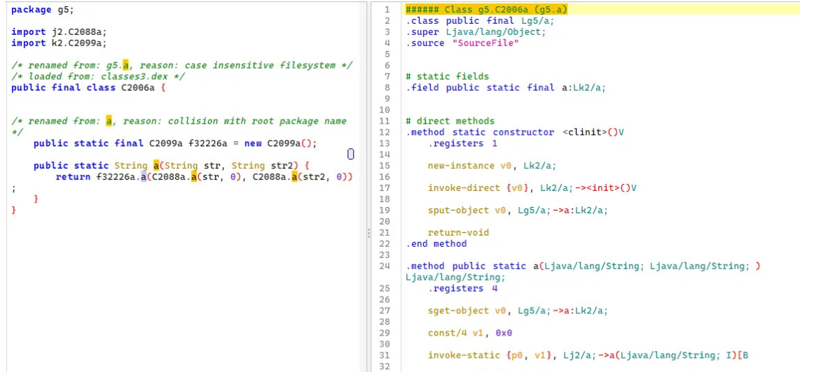Click line number 1 in smali gutter
The height and width of the screenshot is (372, 819).
pos(387,10)
